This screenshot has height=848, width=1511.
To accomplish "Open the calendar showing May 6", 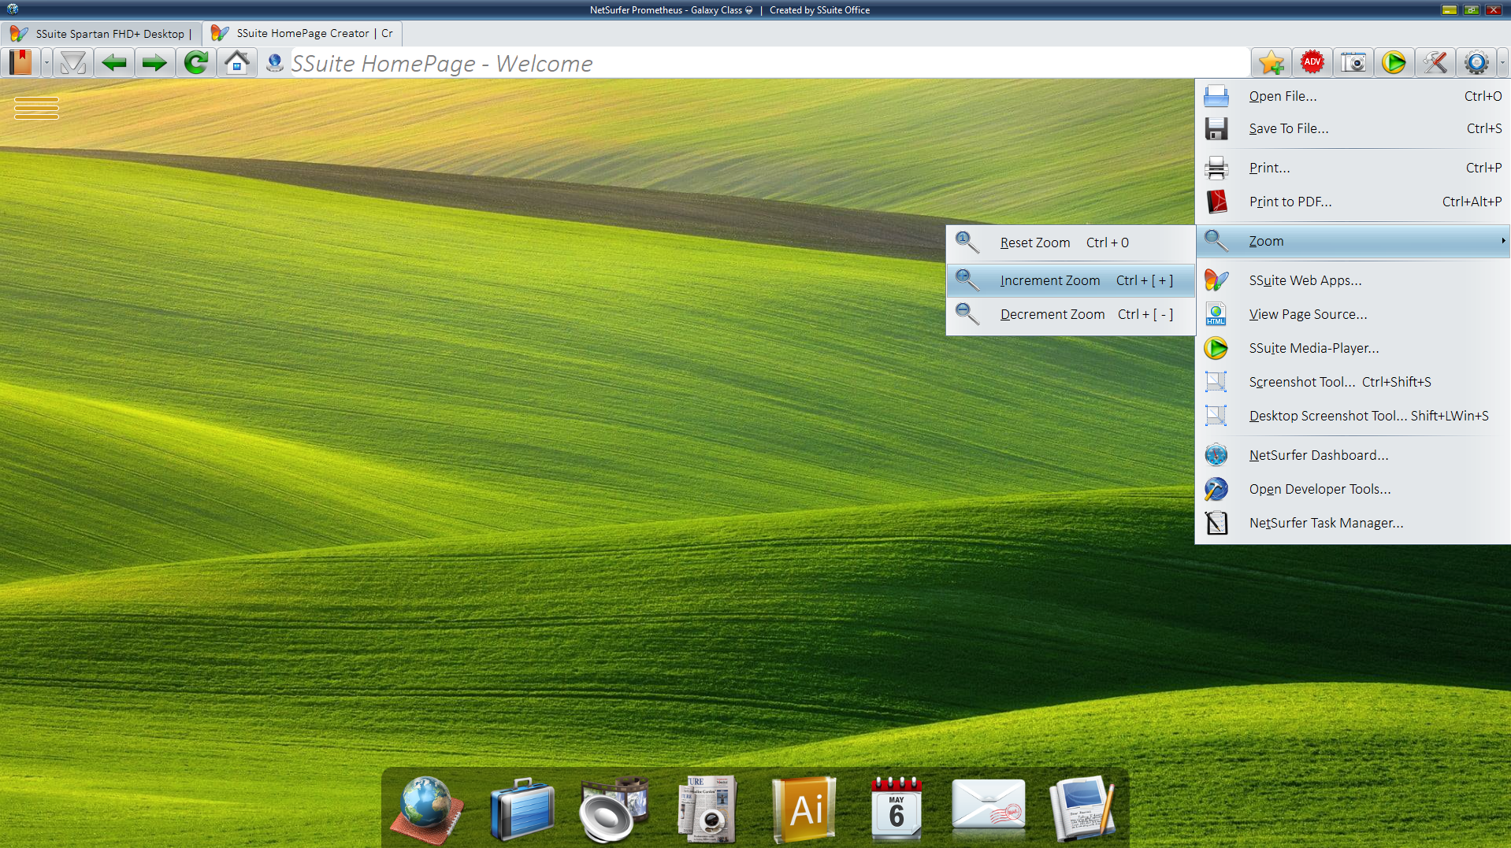I will click(x=897, y=808).
